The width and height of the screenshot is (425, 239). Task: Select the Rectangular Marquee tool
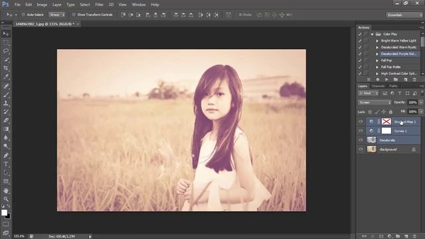click(x=6, y=42)
